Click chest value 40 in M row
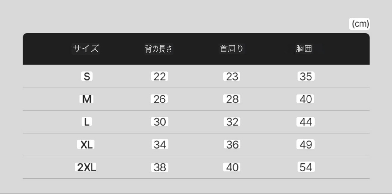392x194 pixels. coord(306,99)
